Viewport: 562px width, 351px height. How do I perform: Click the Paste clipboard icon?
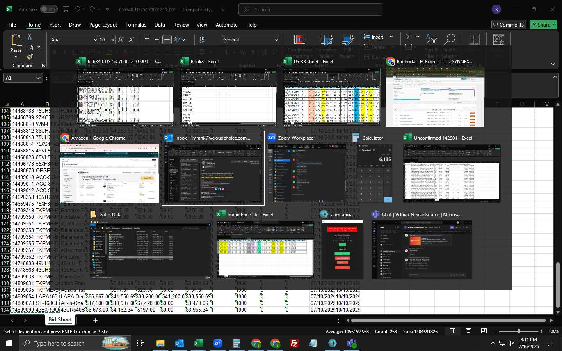click(16, 40)
